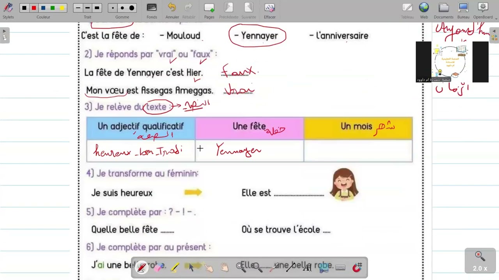Click the text "Quelle belle fête"
The width and height of the screenshot is (499, 280).
[x=125, y=229]
